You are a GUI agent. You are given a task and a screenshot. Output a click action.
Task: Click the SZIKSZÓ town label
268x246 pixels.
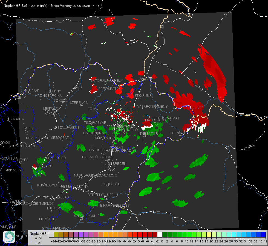pos(61,100)
